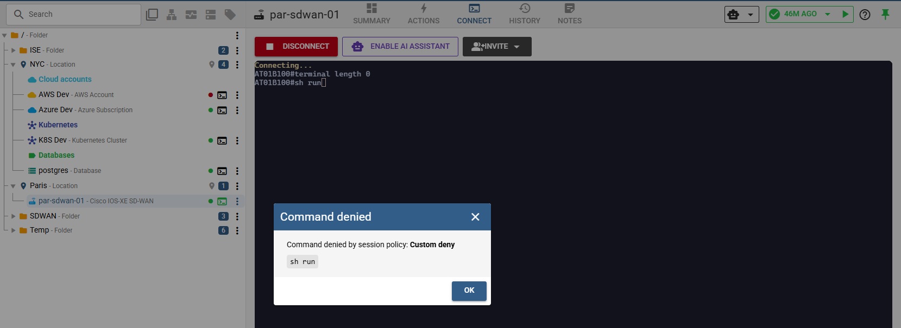Select K8S Dev Kubernetes Cluster item
The height and width of the screenshot is (328, 901).
(x=83, y=140)
